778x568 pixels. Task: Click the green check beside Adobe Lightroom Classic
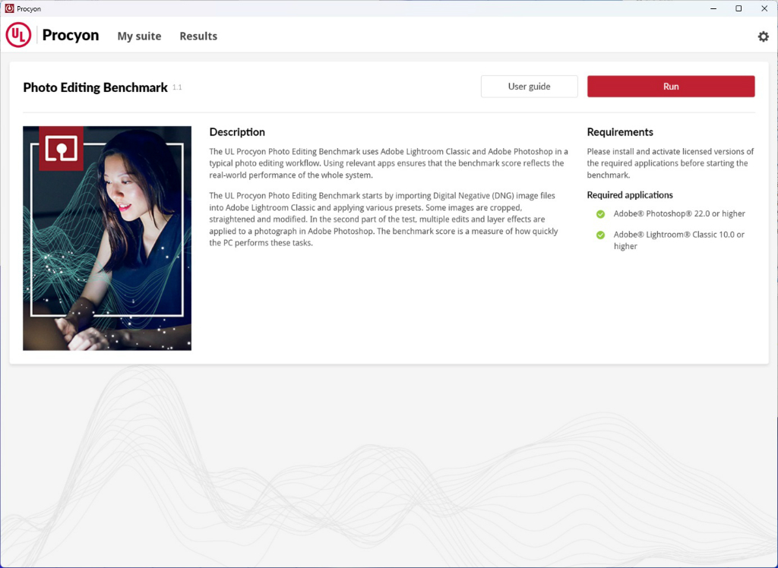[600, 235]
